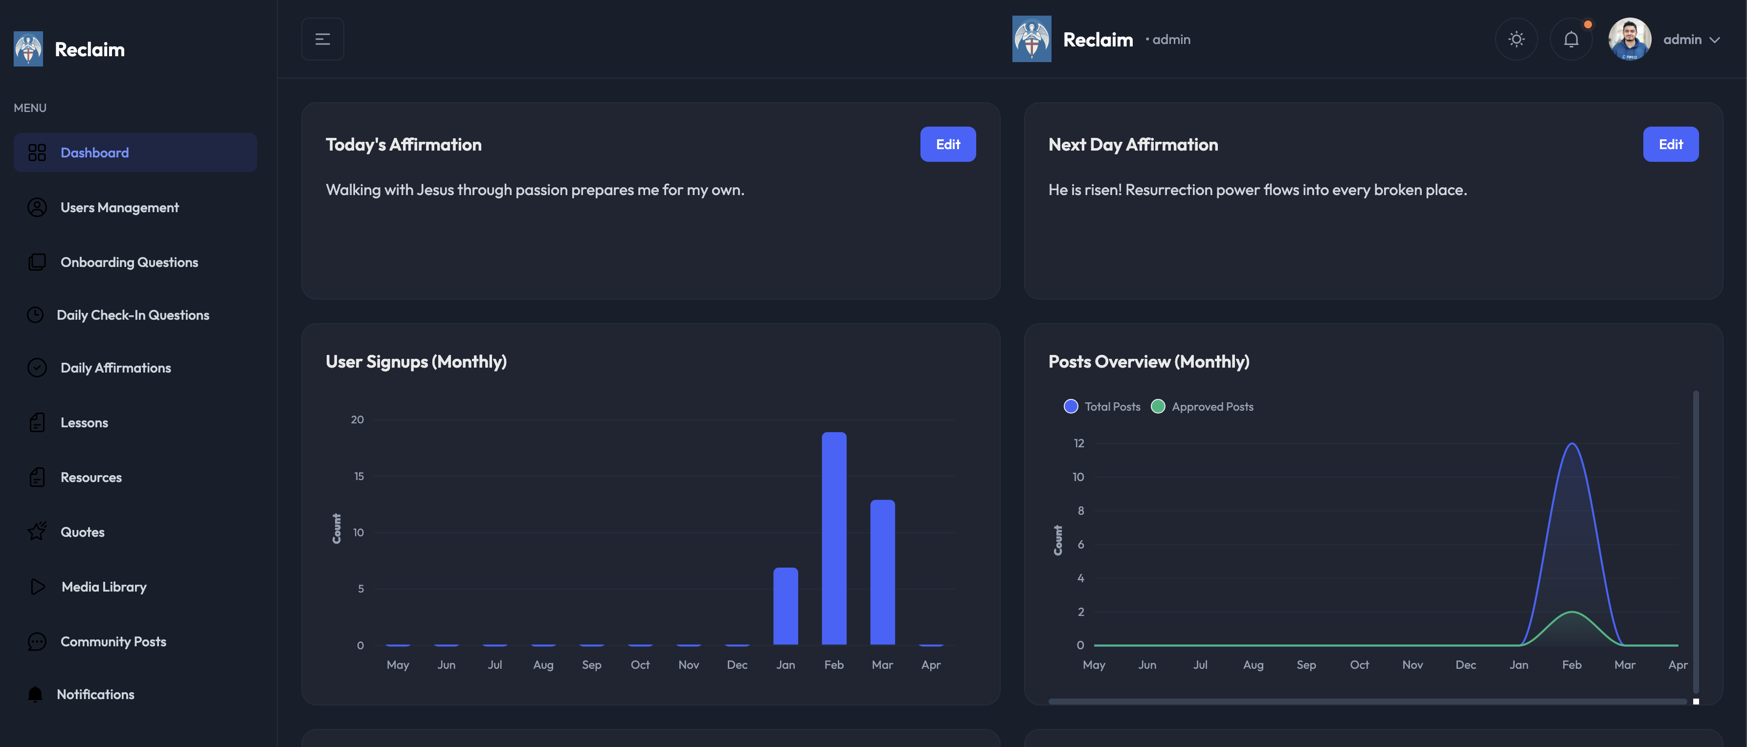Click the Resources file icon
The image size is (1747, 747).
click(37, 477)
